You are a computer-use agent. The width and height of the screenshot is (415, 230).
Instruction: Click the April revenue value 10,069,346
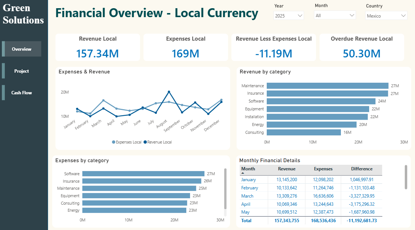click(286, 204)
